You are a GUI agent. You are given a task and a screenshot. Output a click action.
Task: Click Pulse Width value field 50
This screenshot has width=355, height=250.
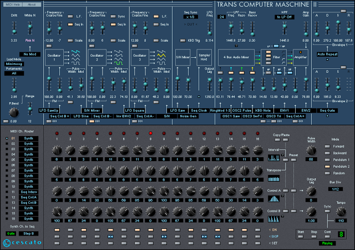[311, 159]
